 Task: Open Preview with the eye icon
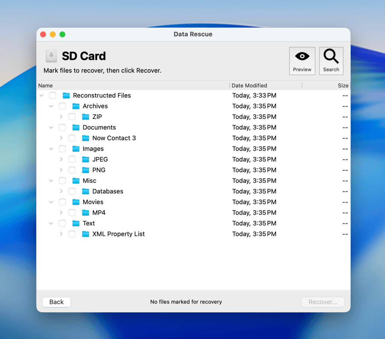point(302,60)
